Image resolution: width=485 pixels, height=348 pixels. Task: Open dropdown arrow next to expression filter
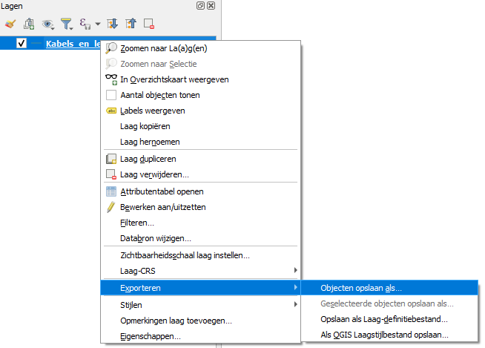98,24
